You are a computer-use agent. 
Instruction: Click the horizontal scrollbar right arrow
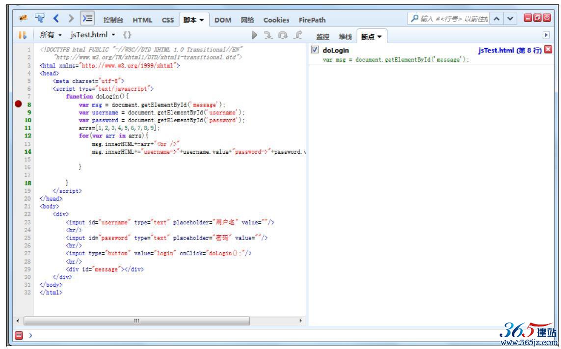point(301,321)
